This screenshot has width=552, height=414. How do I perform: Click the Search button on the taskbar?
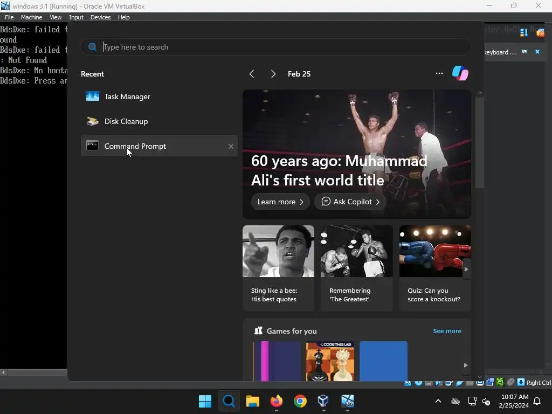coord(229,401)
